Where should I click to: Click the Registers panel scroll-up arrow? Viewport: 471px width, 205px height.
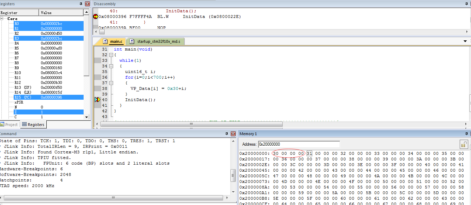pyautogui.click(x=86, y=12)
